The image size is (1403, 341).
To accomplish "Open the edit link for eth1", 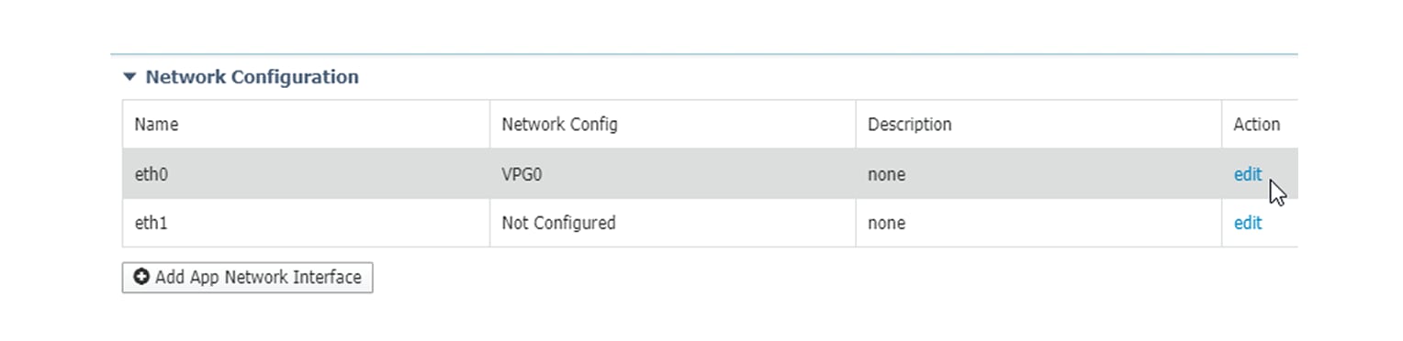I will (x=1247, y=223).
